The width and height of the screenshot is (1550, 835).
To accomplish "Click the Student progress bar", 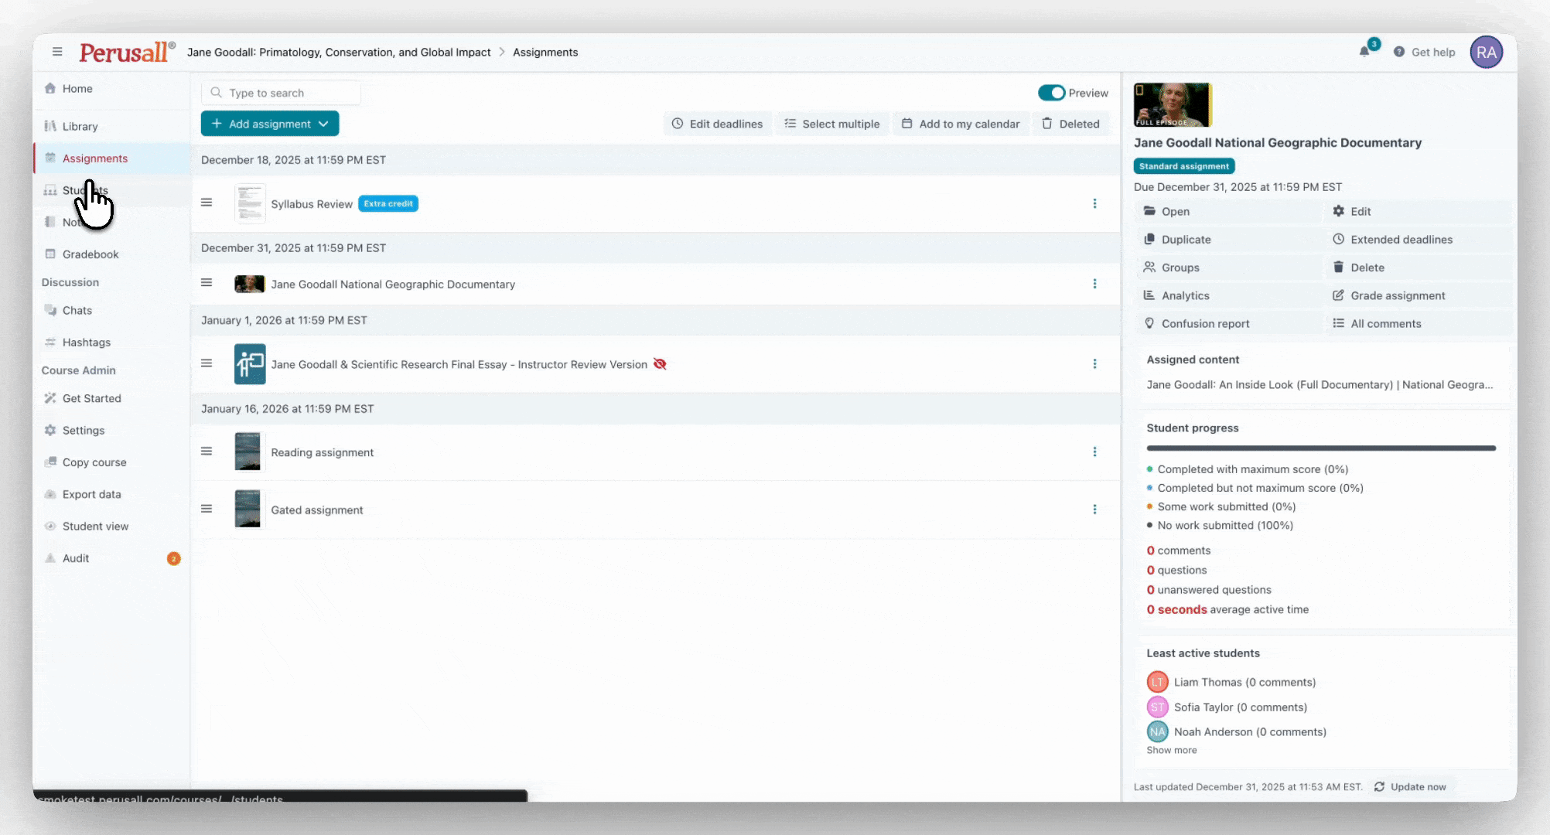I will [x=1321, y=448].
